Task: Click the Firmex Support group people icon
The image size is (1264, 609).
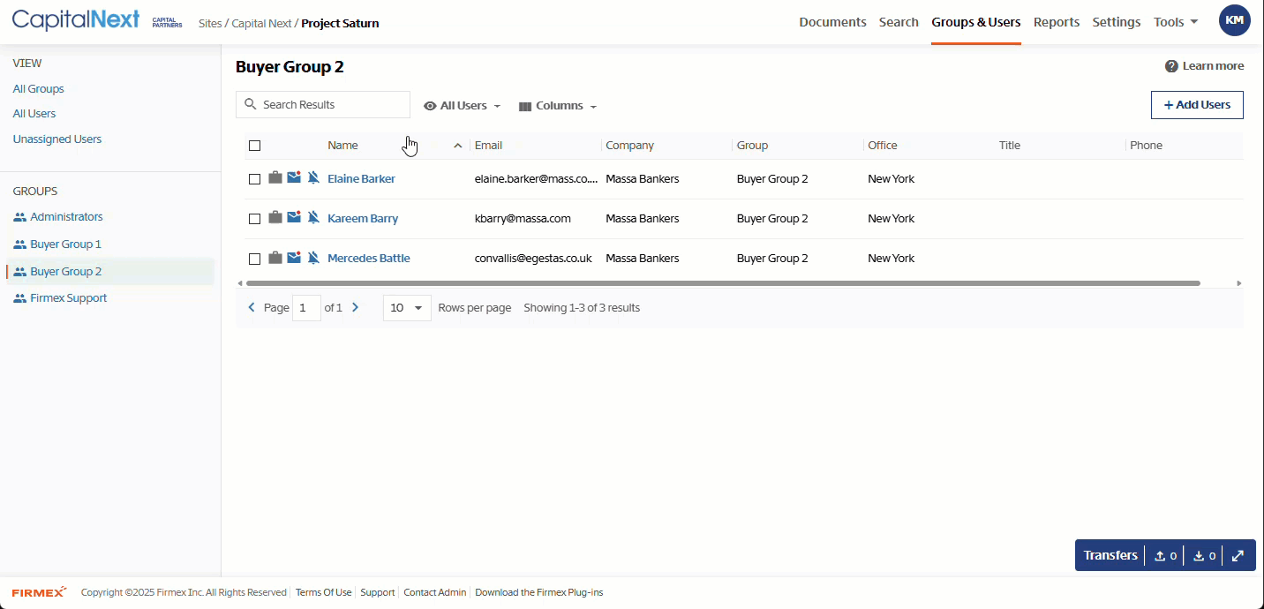Action: point(19,298)
